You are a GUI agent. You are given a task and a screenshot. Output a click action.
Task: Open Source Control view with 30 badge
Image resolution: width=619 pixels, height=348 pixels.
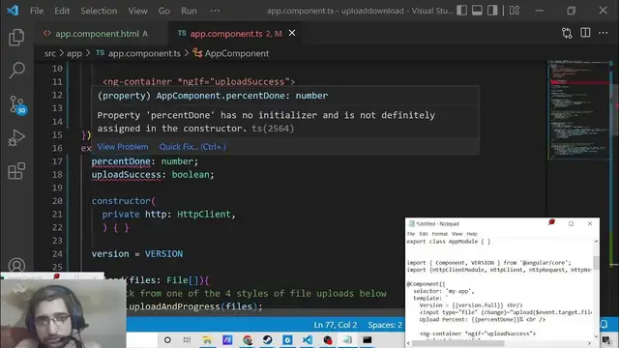tap(17, 104)
